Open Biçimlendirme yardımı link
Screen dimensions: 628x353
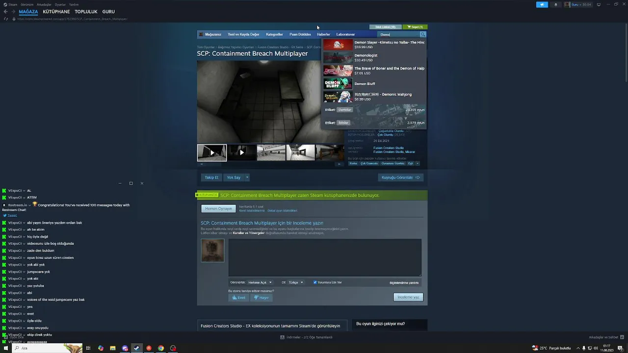coord(404,283)
